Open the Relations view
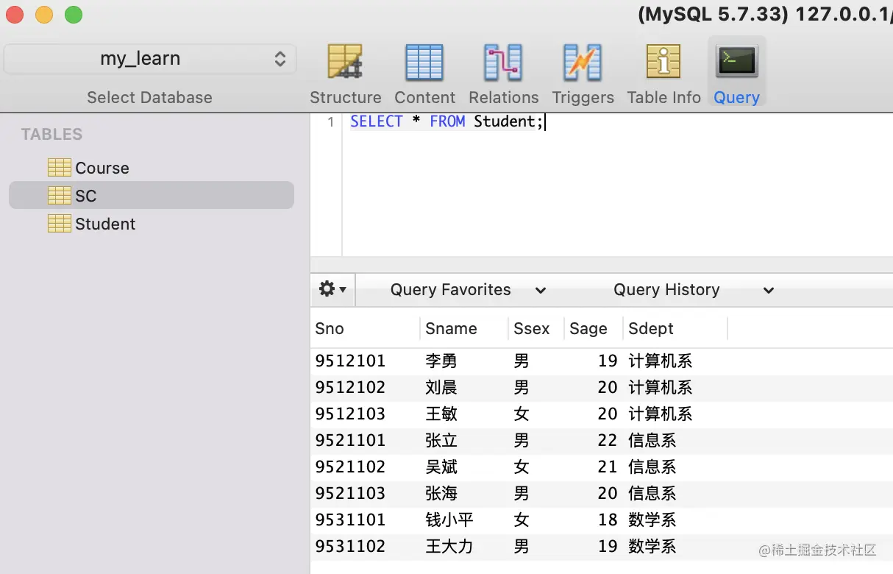 tap(503, 74)
